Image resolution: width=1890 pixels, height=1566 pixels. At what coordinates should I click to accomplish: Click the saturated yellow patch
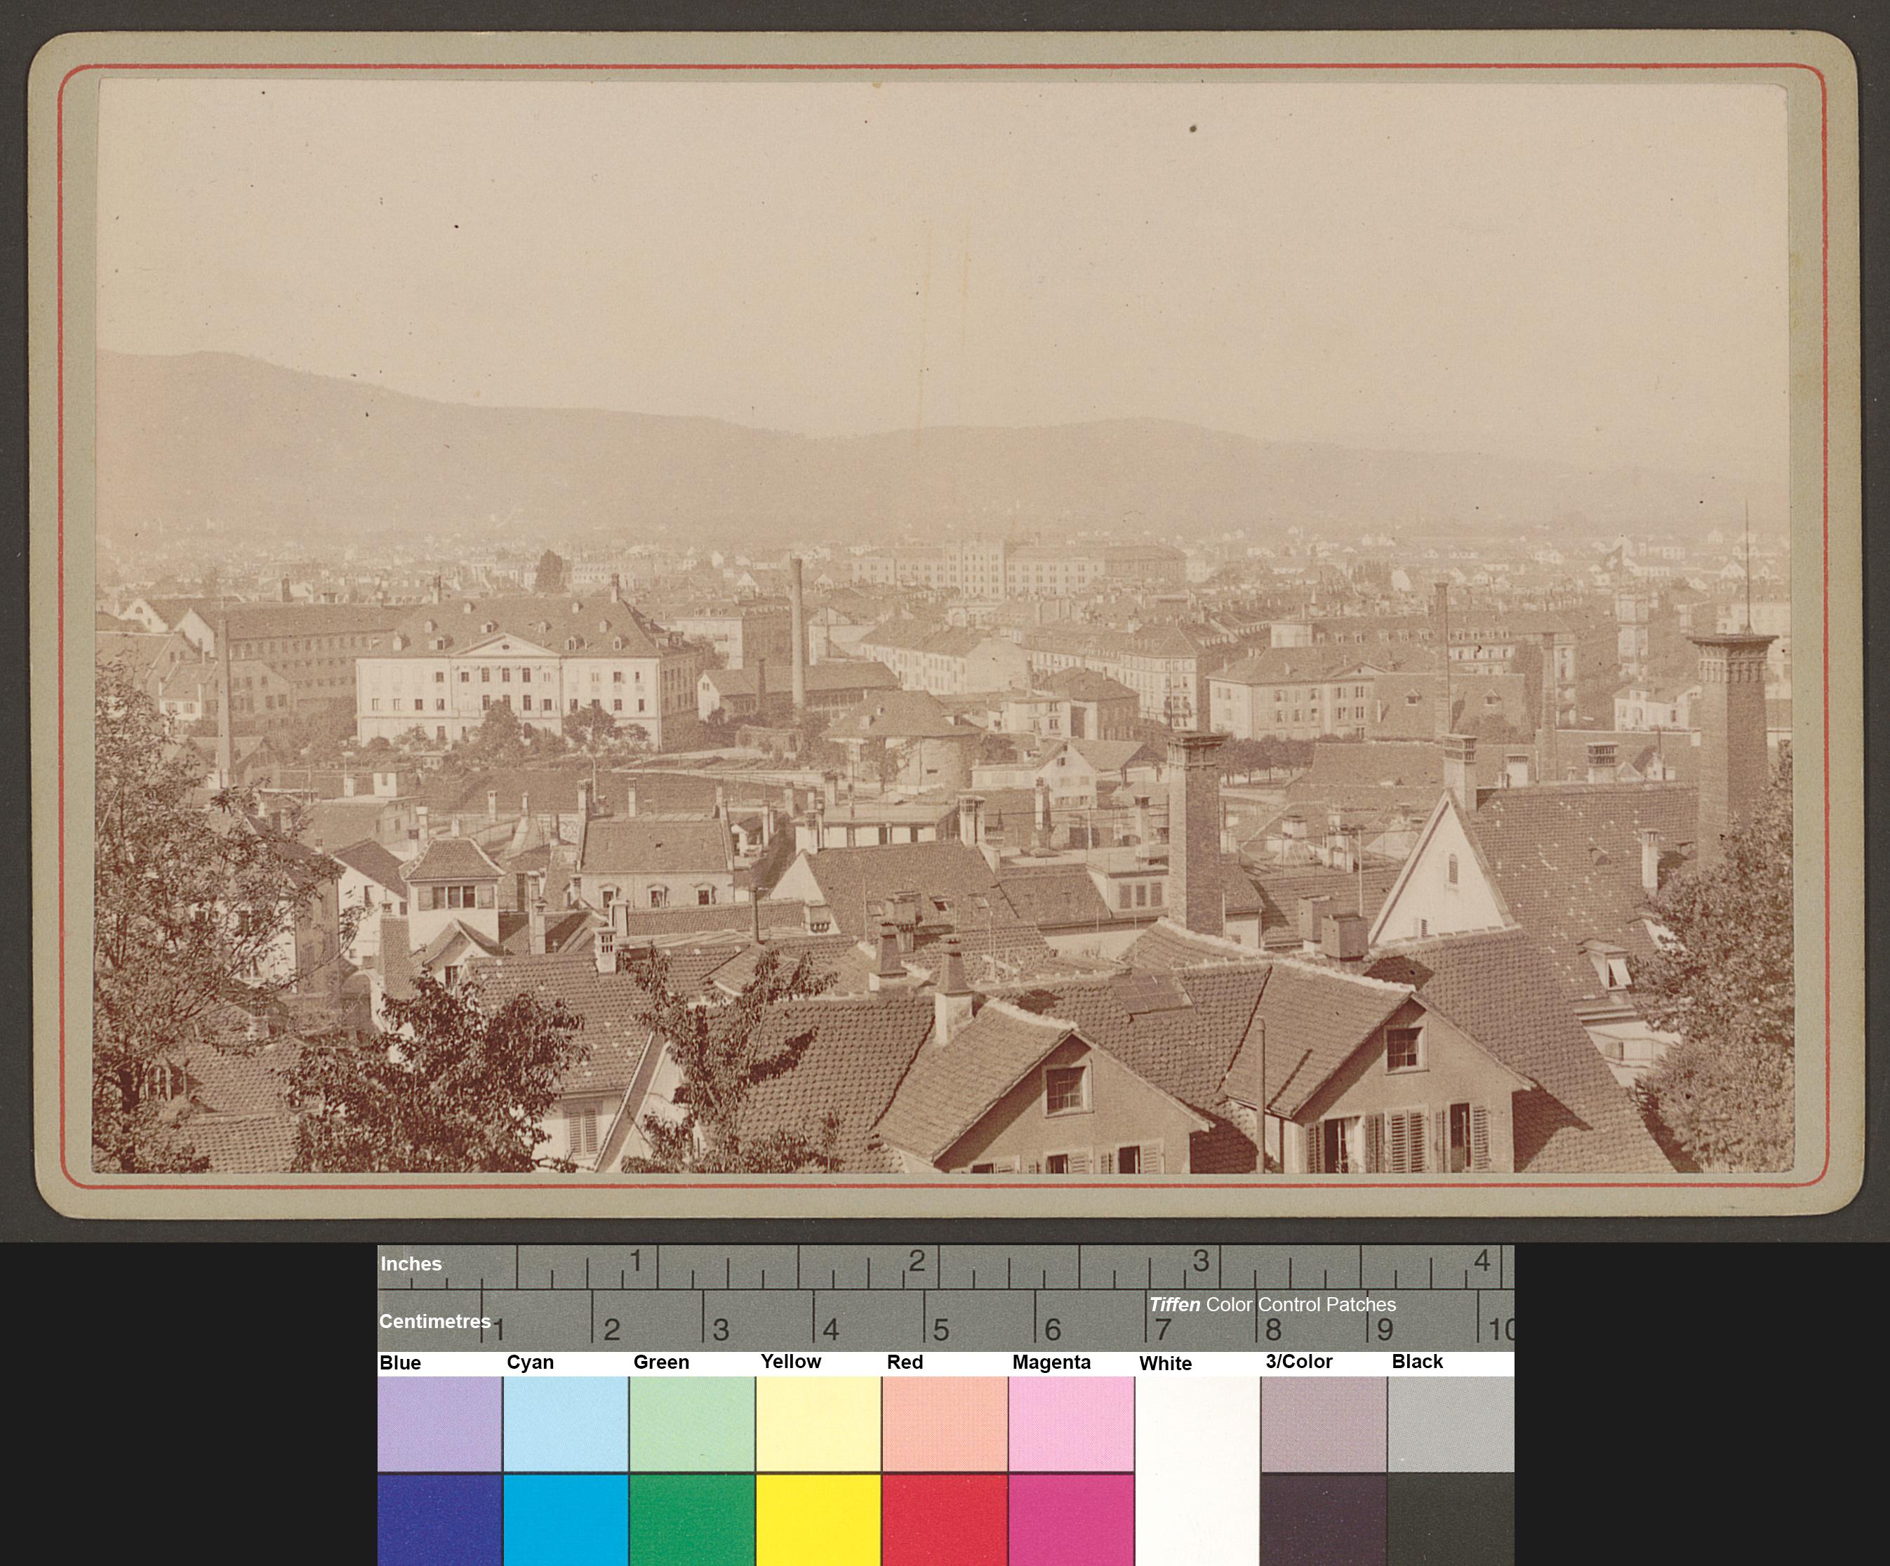[818, 1519]
